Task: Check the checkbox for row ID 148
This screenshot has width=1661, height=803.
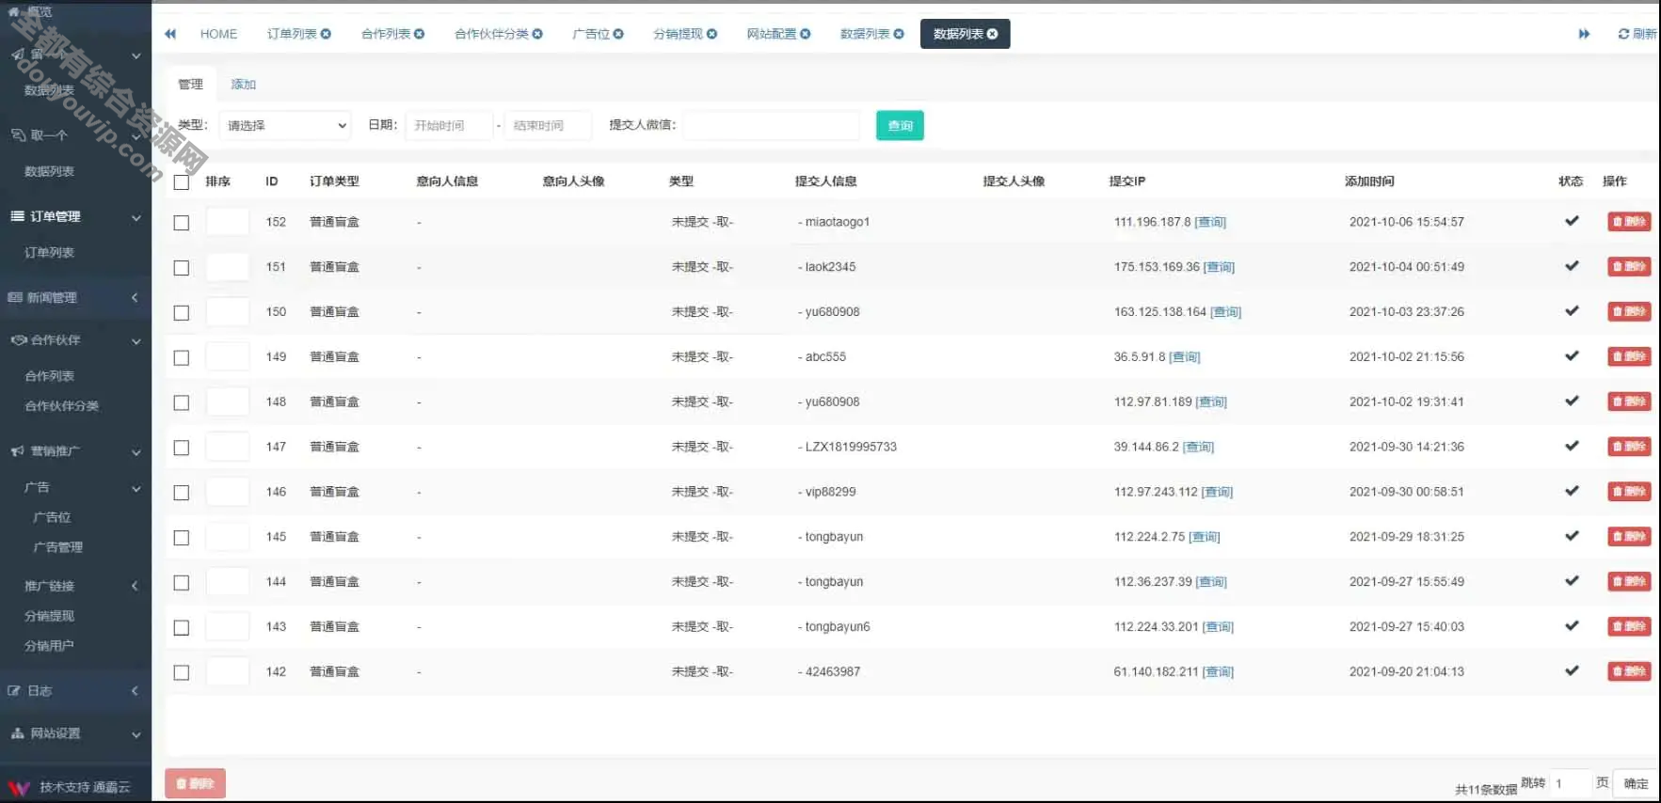Action: tap(182, 402)
